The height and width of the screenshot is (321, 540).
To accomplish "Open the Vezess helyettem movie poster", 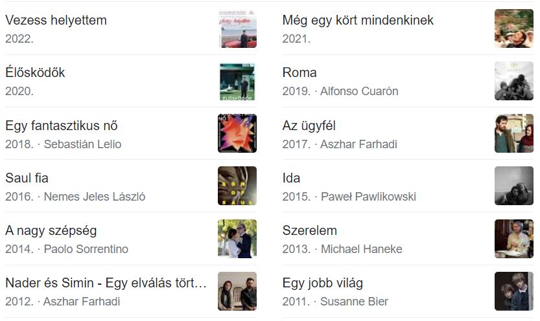I will click(237, 28).
